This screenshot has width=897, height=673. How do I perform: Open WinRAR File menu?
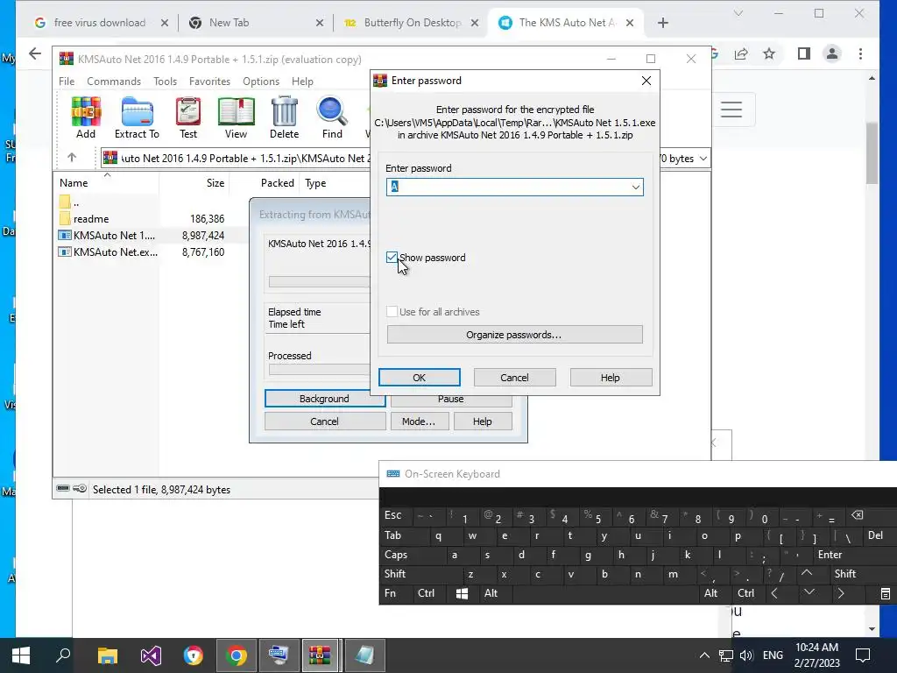coord(67,81)
